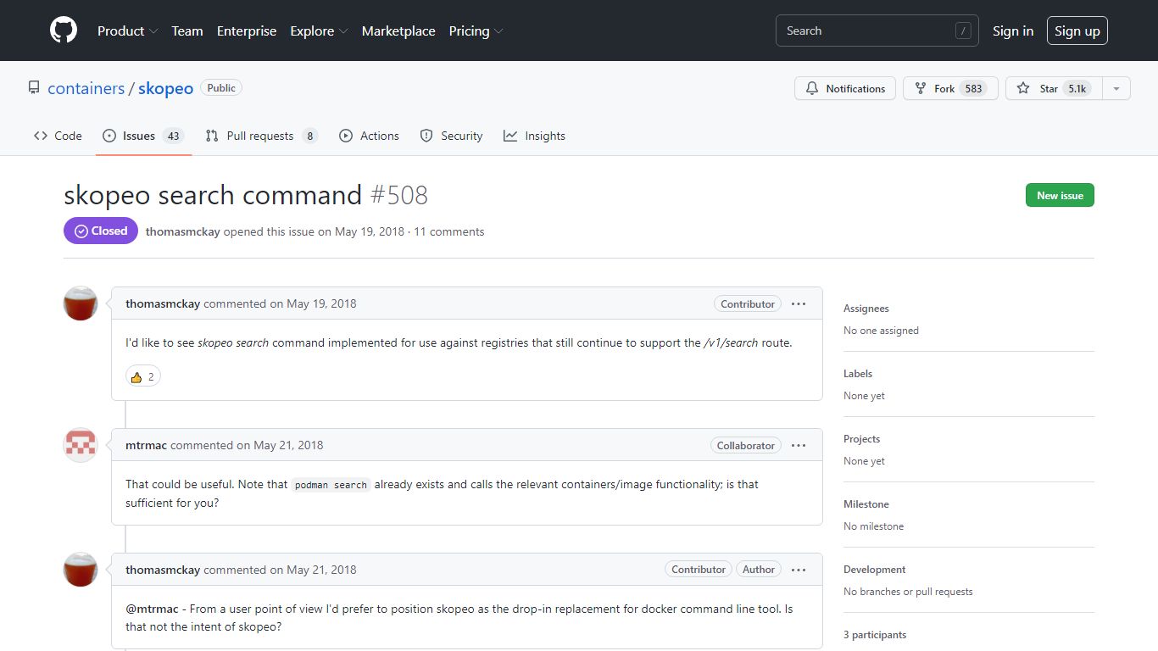Click the Assignees sidebar heading
Viewport: 1158px width, 651px height.
pyautogui.click(x=866, y=309)
